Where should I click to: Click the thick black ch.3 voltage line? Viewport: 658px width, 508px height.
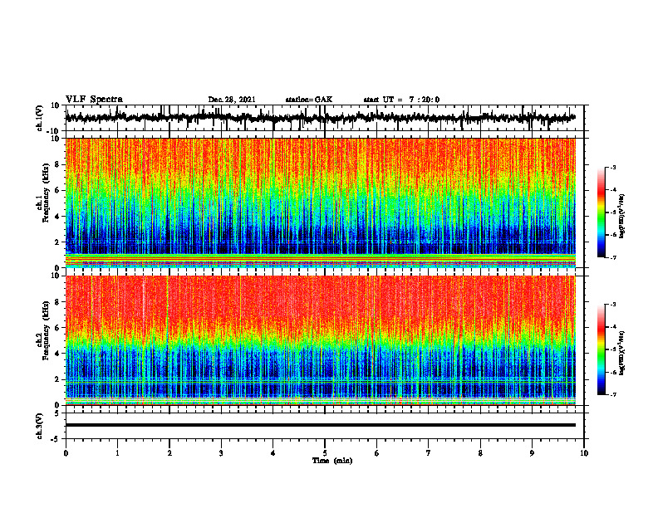321,425
